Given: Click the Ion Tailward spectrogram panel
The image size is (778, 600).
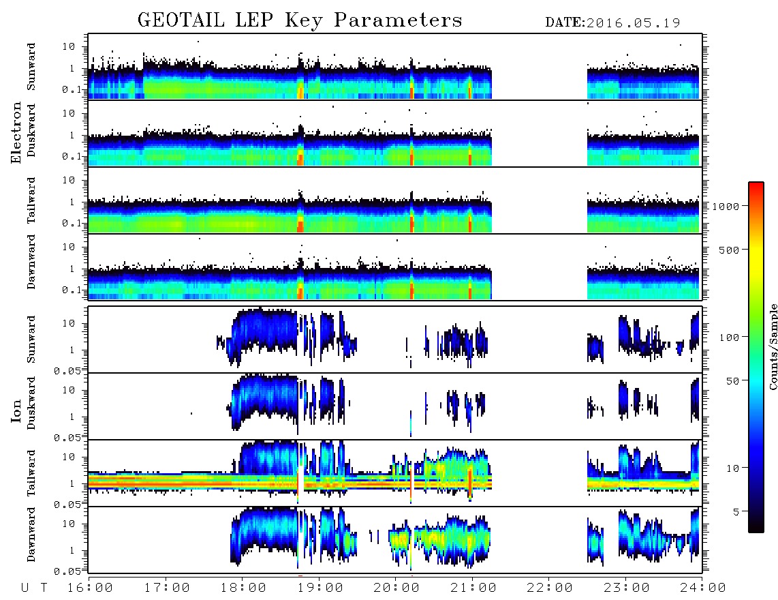Looking at the screenshot, I should click(x=395, y=473).
